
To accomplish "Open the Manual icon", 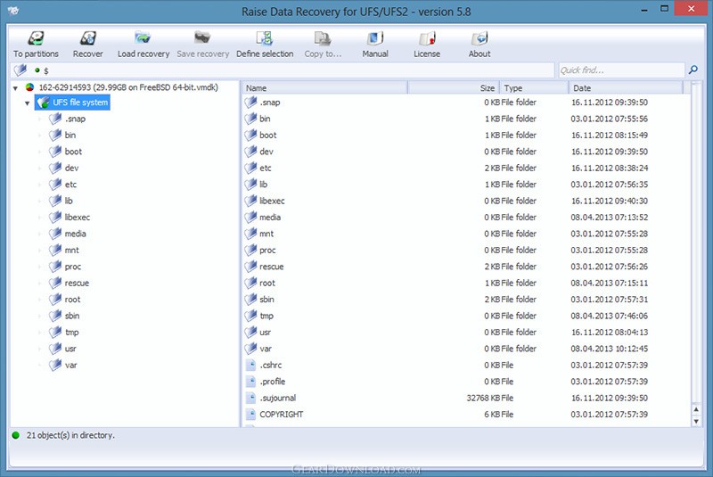I will coord(375,39).
